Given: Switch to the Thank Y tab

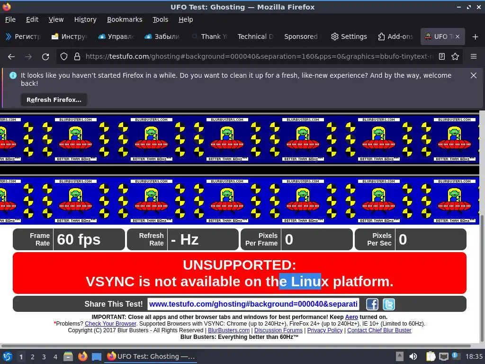Looking at the screenshot, I should 209,36.
